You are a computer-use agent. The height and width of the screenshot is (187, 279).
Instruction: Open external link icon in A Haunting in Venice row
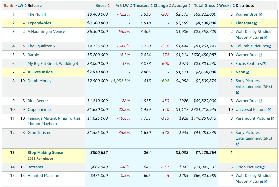tap(266, 38)
